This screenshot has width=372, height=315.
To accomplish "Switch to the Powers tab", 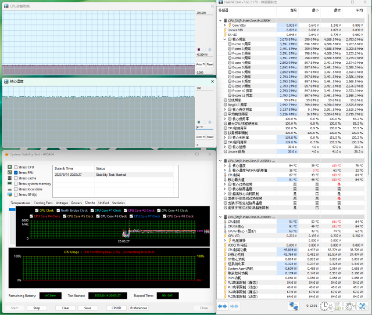I will point(76,203).
